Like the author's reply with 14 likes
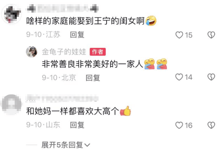Image resolution: width=223 pixels, height=154 pixels. pyautogui.click(x=179, y=77)
